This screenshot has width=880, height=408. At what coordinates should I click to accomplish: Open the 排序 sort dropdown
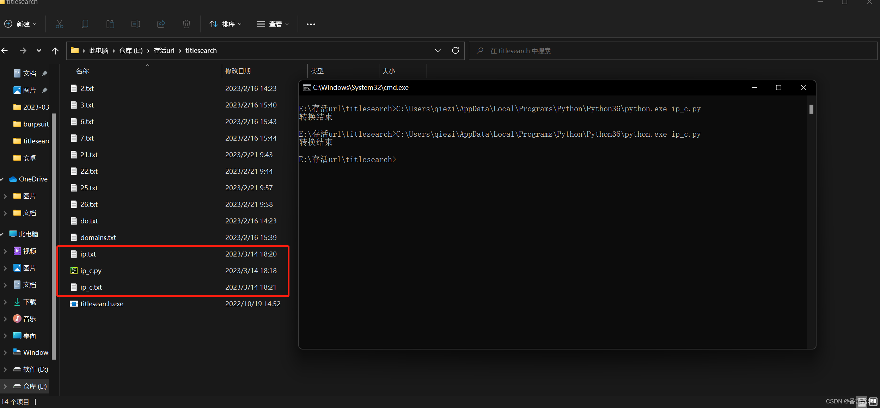click(226, 24)
